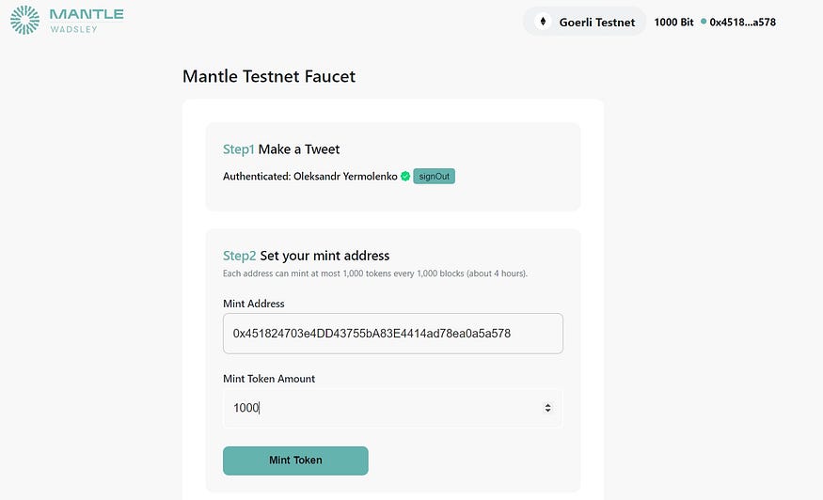Decrease token amount with down arrow
823x500 pixels.
pos(548,412)
